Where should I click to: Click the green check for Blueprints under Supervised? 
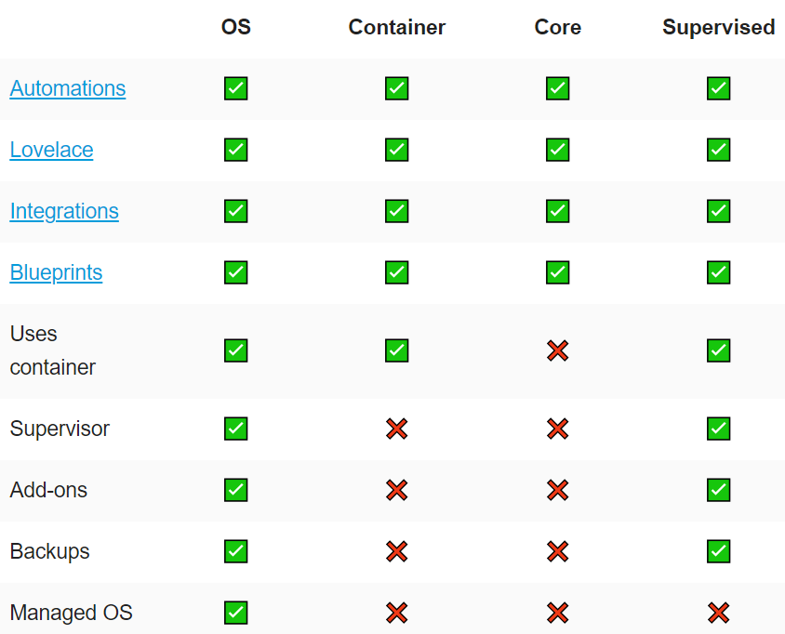coord(718,272)
